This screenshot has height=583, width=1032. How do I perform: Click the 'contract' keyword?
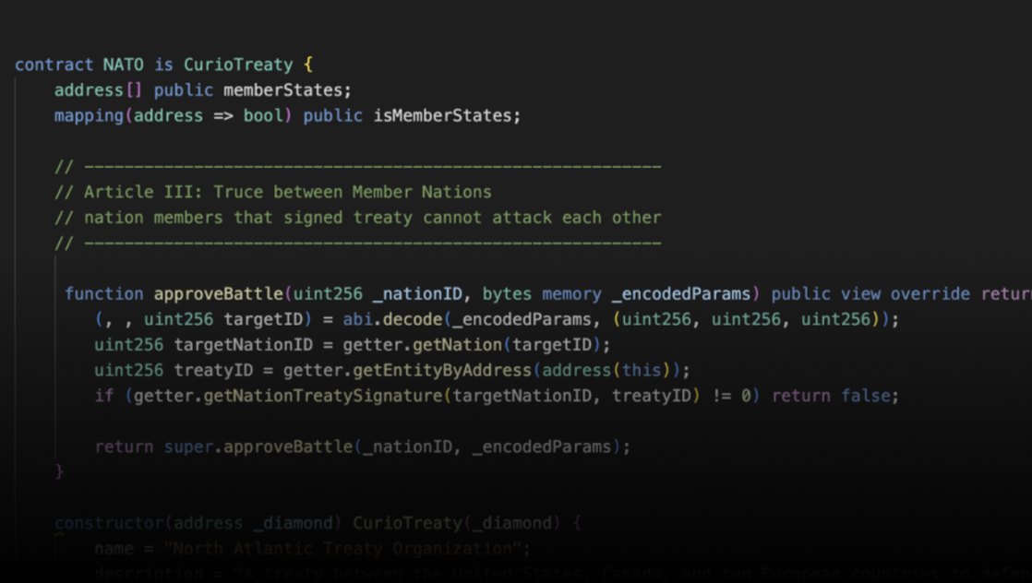tap(54, 65)
